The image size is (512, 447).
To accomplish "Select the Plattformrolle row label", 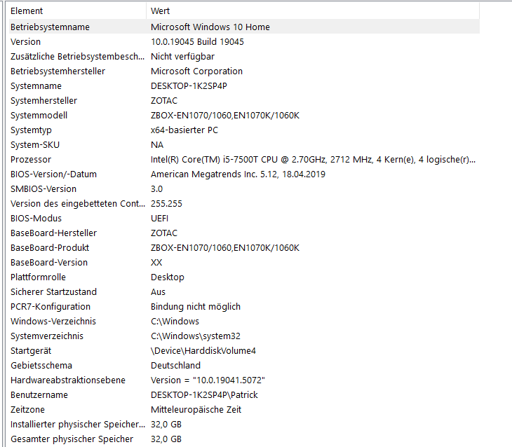I will coord(38,277).
